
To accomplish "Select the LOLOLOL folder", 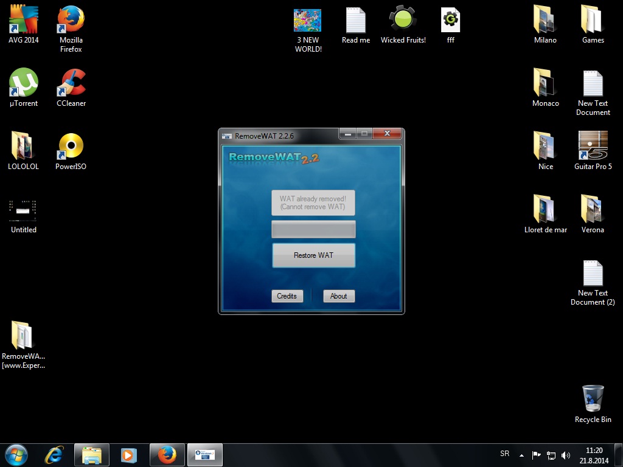I will 24,151.
